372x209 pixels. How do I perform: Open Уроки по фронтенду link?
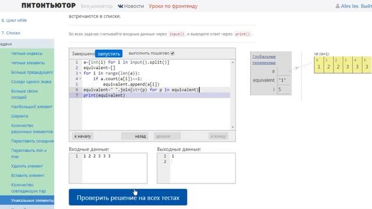pyautogui.click(x=173, y=6)
